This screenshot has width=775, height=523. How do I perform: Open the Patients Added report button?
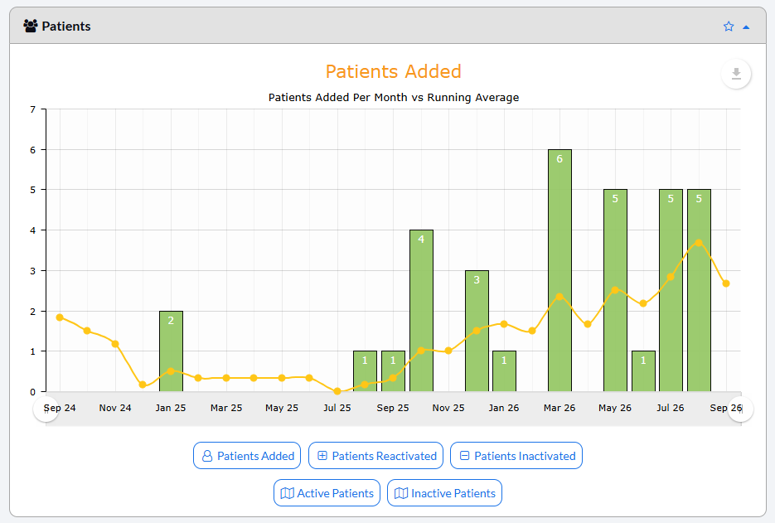247,455
